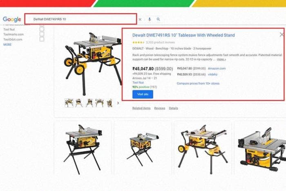Click the magnifier search icon
Image resolution: width=286 pixels, height=191 pixels.
tap(159, 19)
